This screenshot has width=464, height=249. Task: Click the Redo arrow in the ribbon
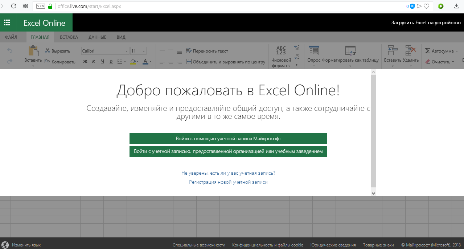(10, 61)
